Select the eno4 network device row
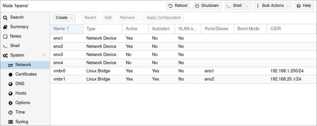317x126 pixels. pos(183,63)
